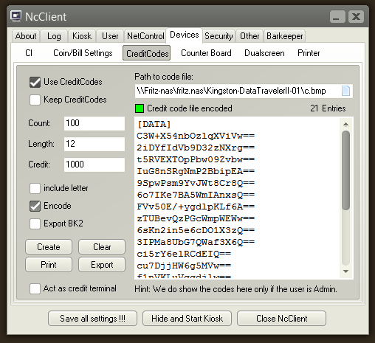Click the green credit code status indicator
375x343 pixels.
coord(140,108)
